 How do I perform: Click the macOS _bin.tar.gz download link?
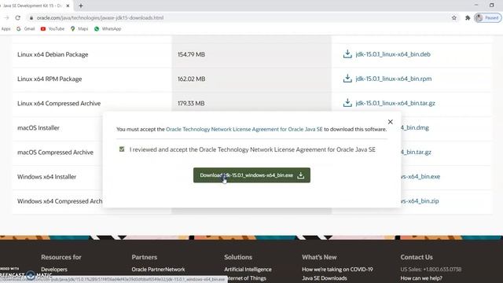[416, 152]
